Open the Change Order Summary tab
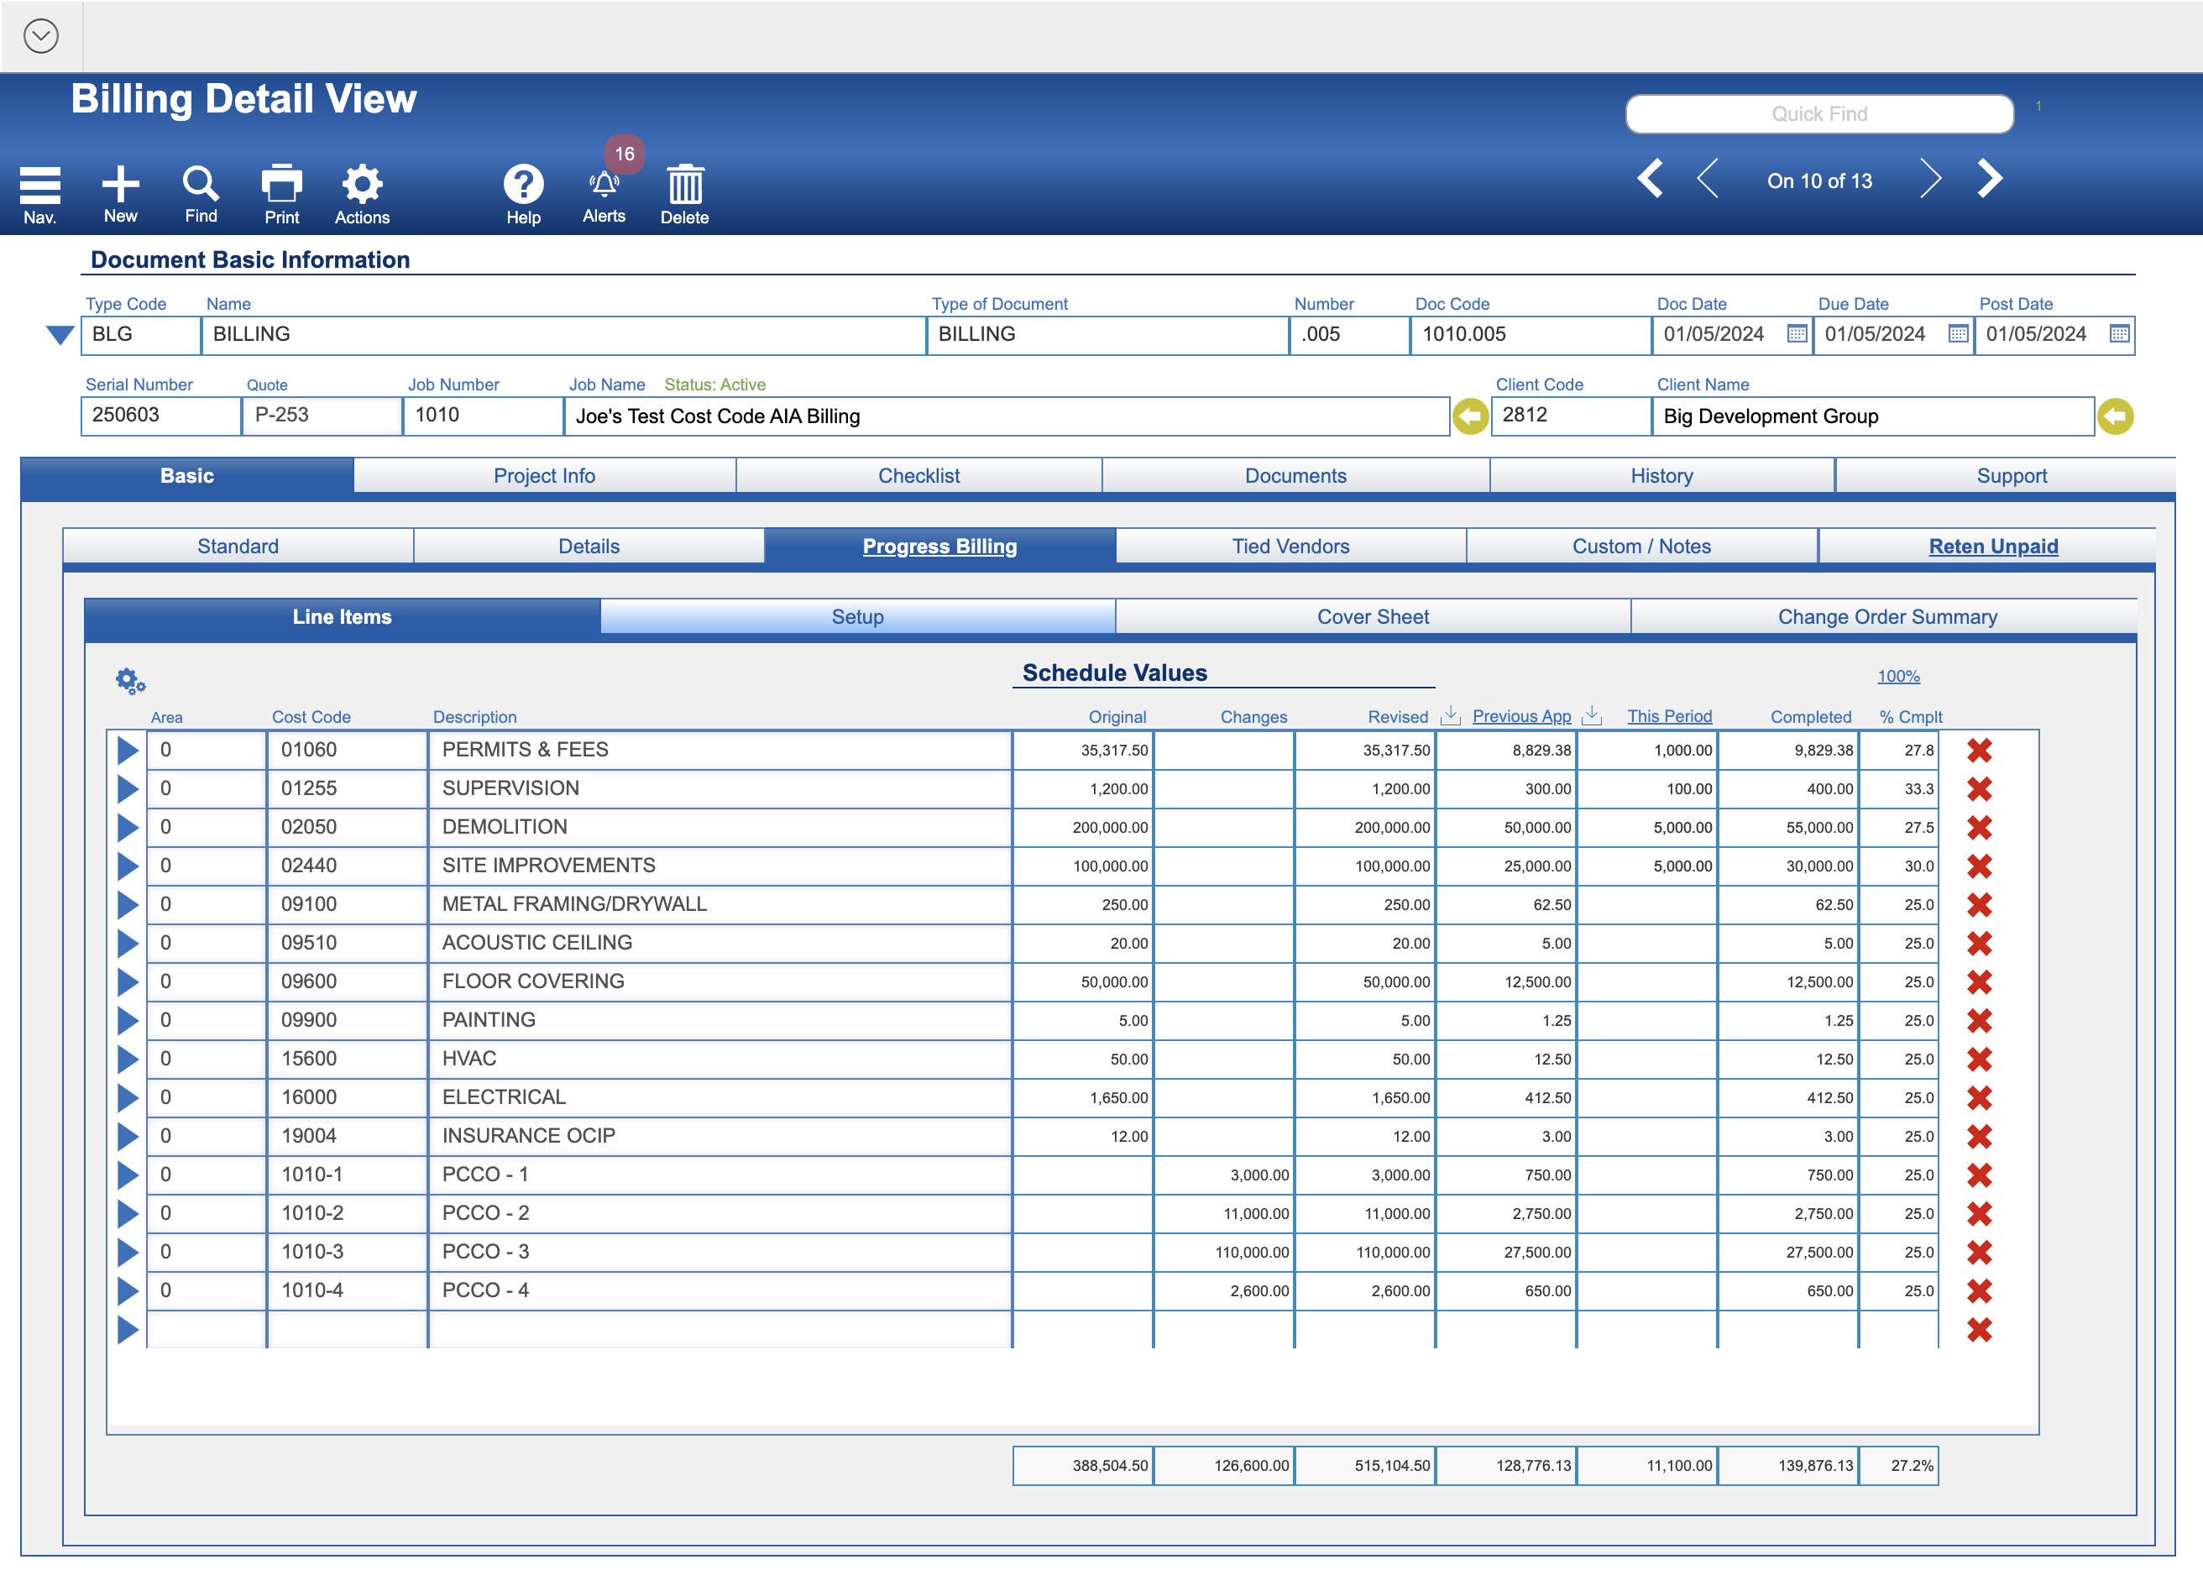Image resolution: width=2203 pixels, height=1575 pixels. click(x=1886, y=617)
